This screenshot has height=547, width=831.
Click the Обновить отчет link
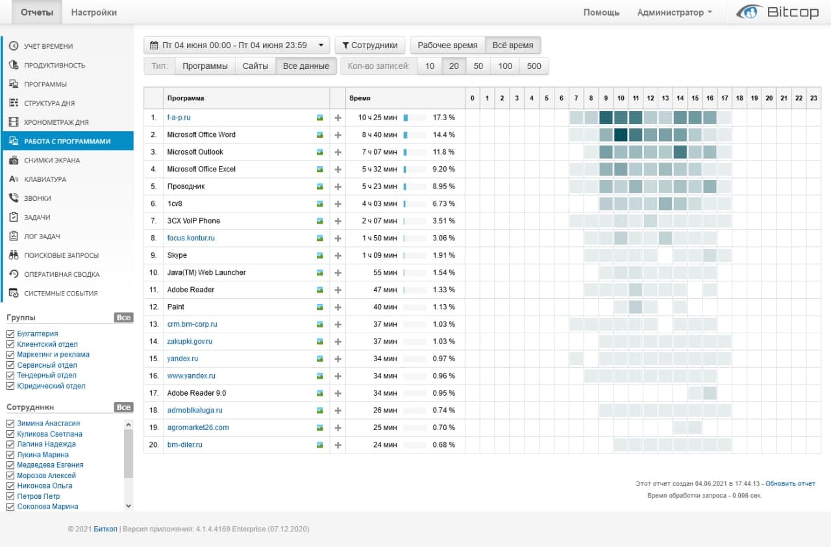click(790, 483)
